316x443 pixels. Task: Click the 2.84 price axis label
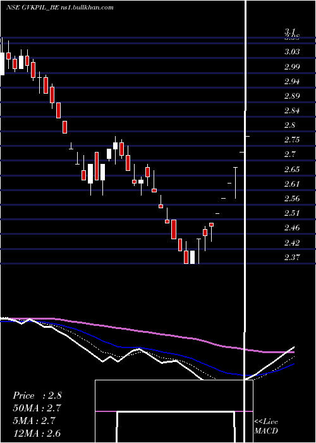[292, 111]
